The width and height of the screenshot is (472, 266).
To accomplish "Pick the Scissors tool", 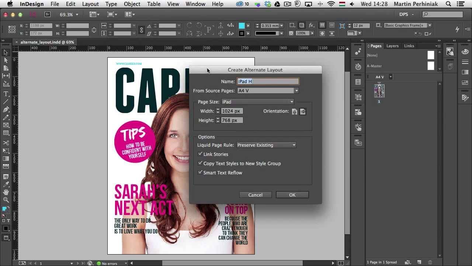I will pyautogui.click(x=6, y=143).
